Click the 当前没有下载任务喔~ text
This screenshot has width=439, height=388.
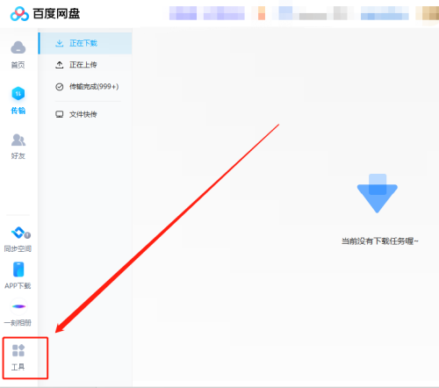(x=379, y=241)
